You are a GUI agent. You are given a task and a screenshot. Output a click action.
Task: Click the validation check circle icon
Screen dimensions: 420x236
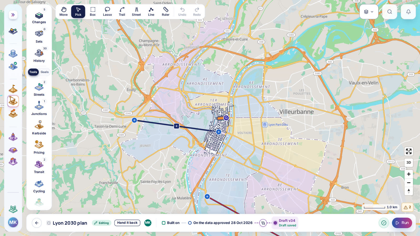(x=384, y=223)
